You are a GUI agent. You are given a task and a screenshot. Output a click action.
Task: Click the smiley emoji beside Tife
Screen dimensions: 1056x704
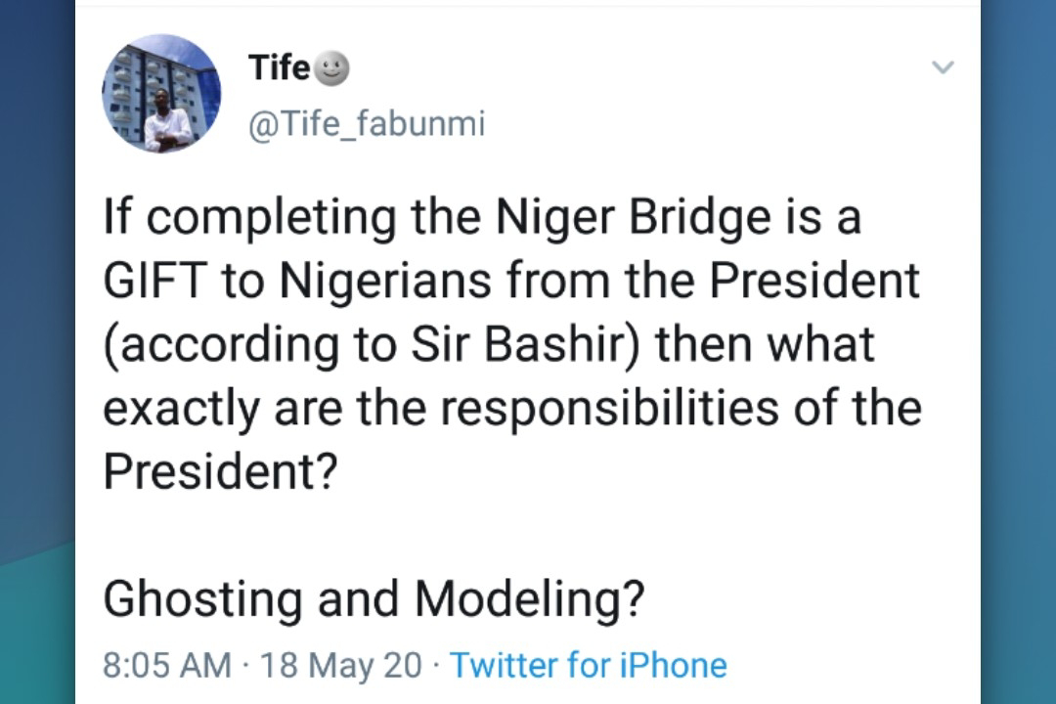[332, 67]
